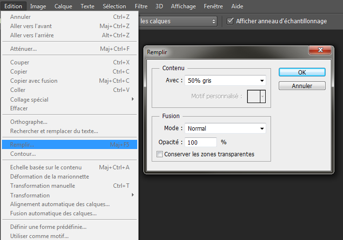343x240 pixels.
Task: Click Echelle basée sur le contenu
Action: (x=46, y=167)
